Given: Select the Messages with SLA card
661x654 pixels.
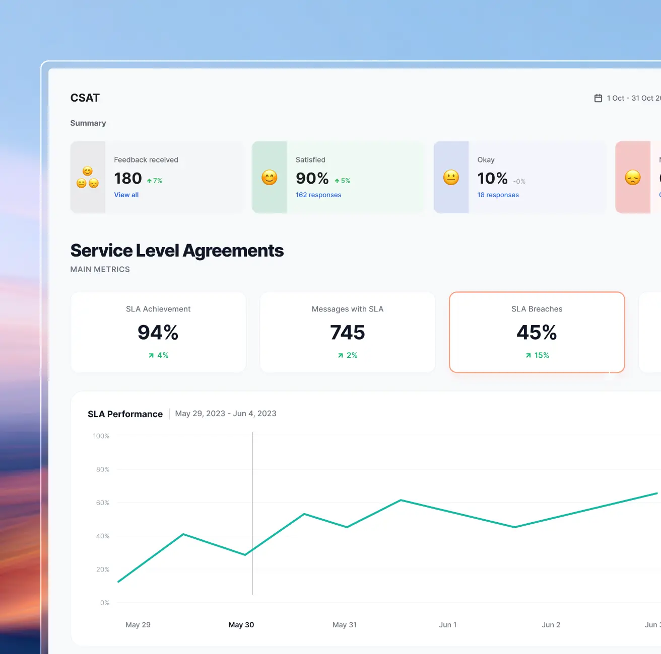Looking at the screenshot, I should (348, 332).
